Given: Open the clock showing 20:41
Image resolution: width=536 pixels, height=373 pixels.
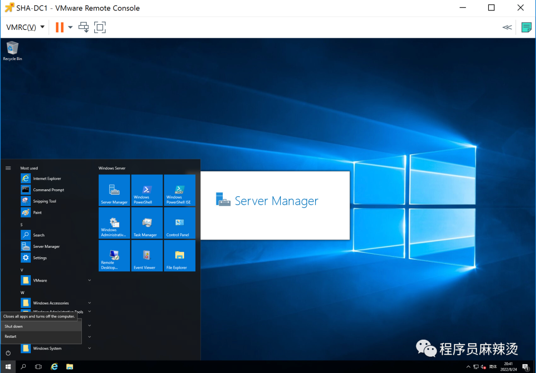Looking at the screenshot, I should (508, 367).
